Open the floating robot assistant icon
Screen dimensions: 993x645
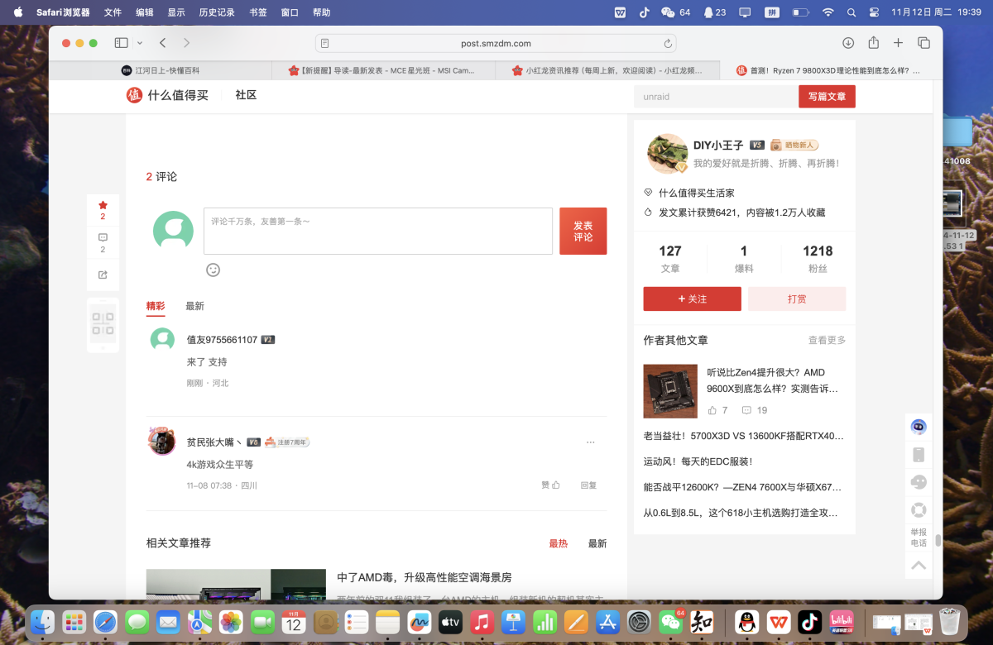(919, 428)
